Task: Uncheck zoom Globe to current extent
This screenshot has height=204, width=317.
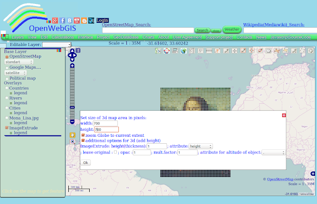Action: 83,135
